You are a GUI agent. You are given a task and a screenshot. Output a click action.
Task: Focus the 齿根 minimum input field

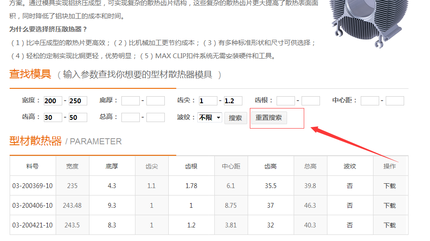tap(285, 101)
